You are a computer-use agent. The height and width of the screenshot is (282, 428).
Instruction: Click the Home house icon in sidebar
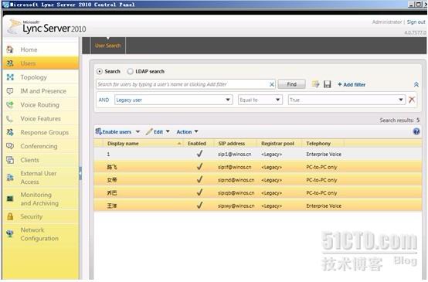10,49
